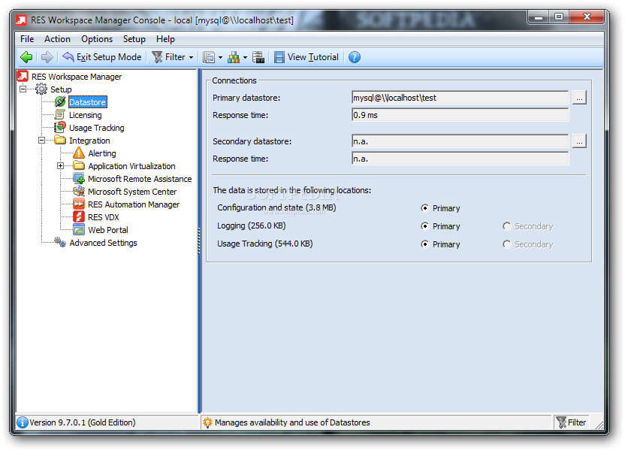Image resolution: width=625 pixels, height=451 pixels.
Task: Select Microsoft System Center tree item
Action: [x=132, y=192]
